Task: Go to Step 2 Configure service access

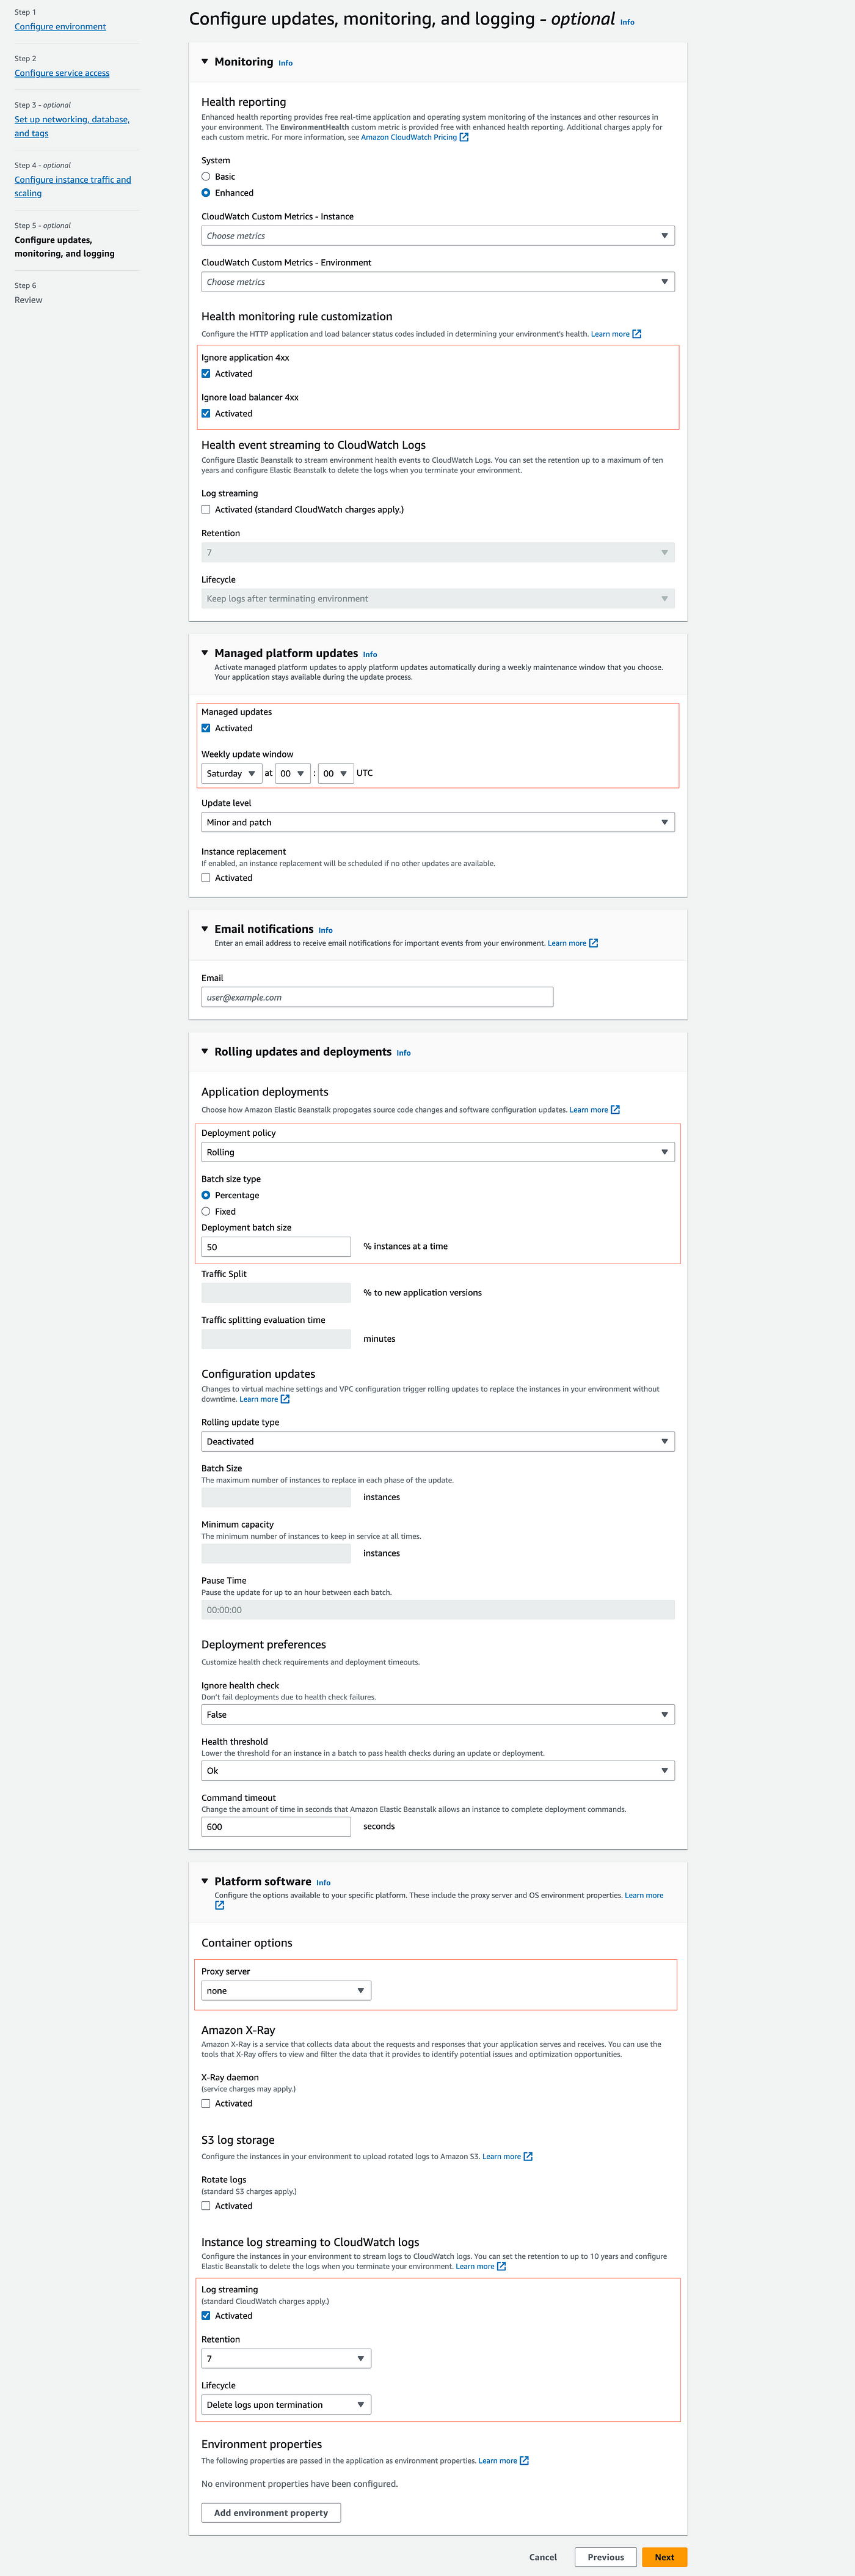Action: (x=62, y=73)
